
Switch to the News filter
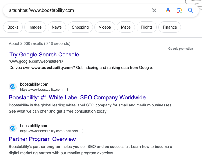point(57,27)
